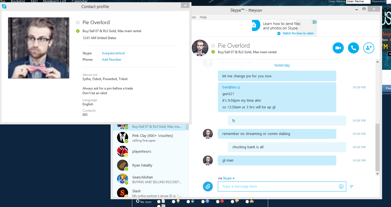The height and width of the screenshot is (207, 391).
Task: Click Pink Clay contact avatar
Action: 123,137
